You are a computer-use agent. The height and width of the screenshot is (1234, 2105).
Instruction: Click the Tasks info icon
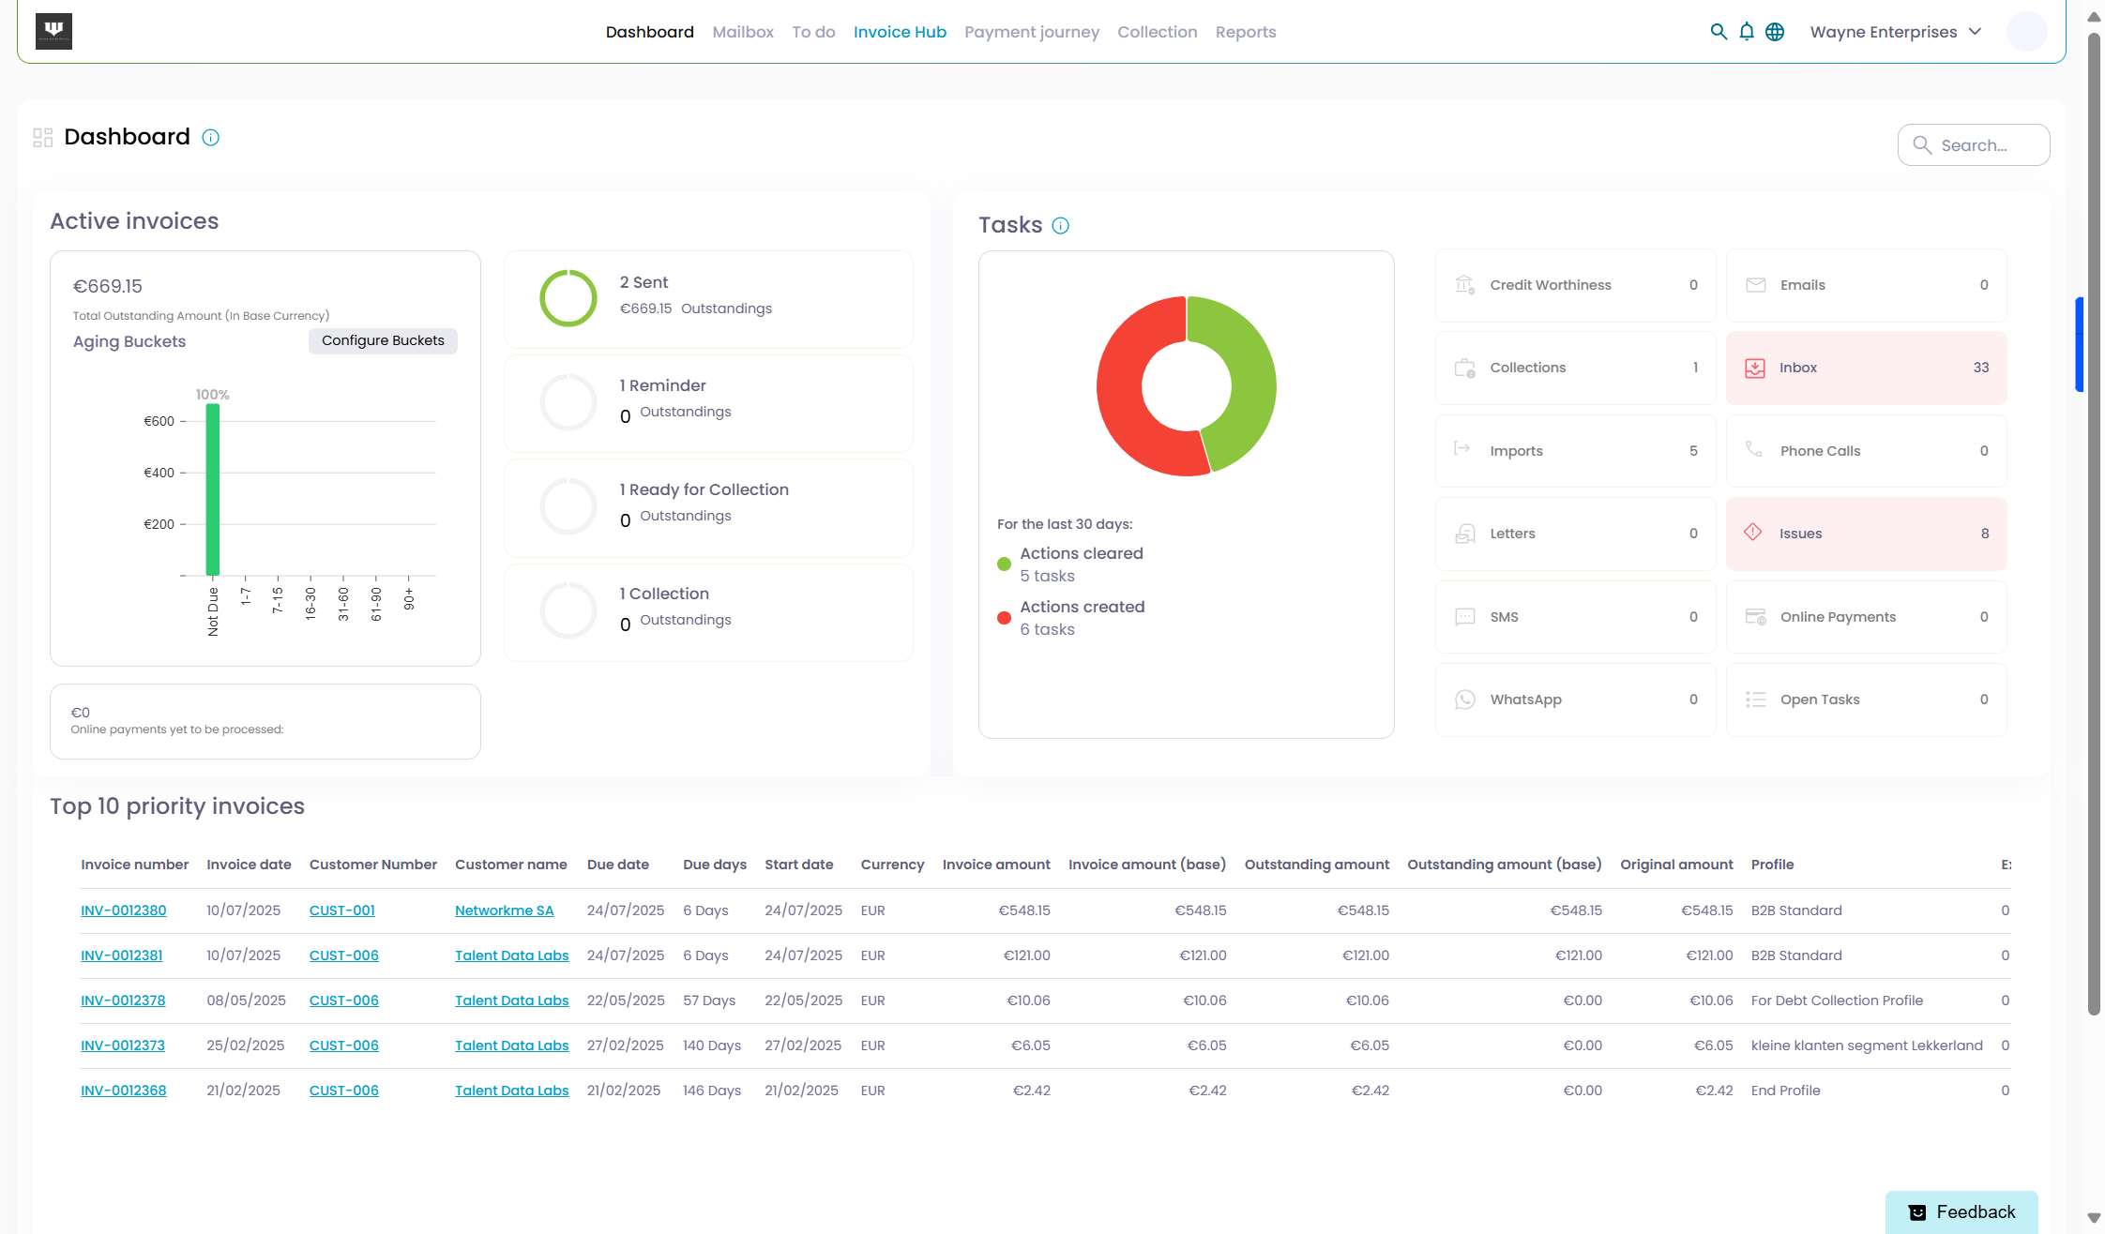(x=1060, y=226)
